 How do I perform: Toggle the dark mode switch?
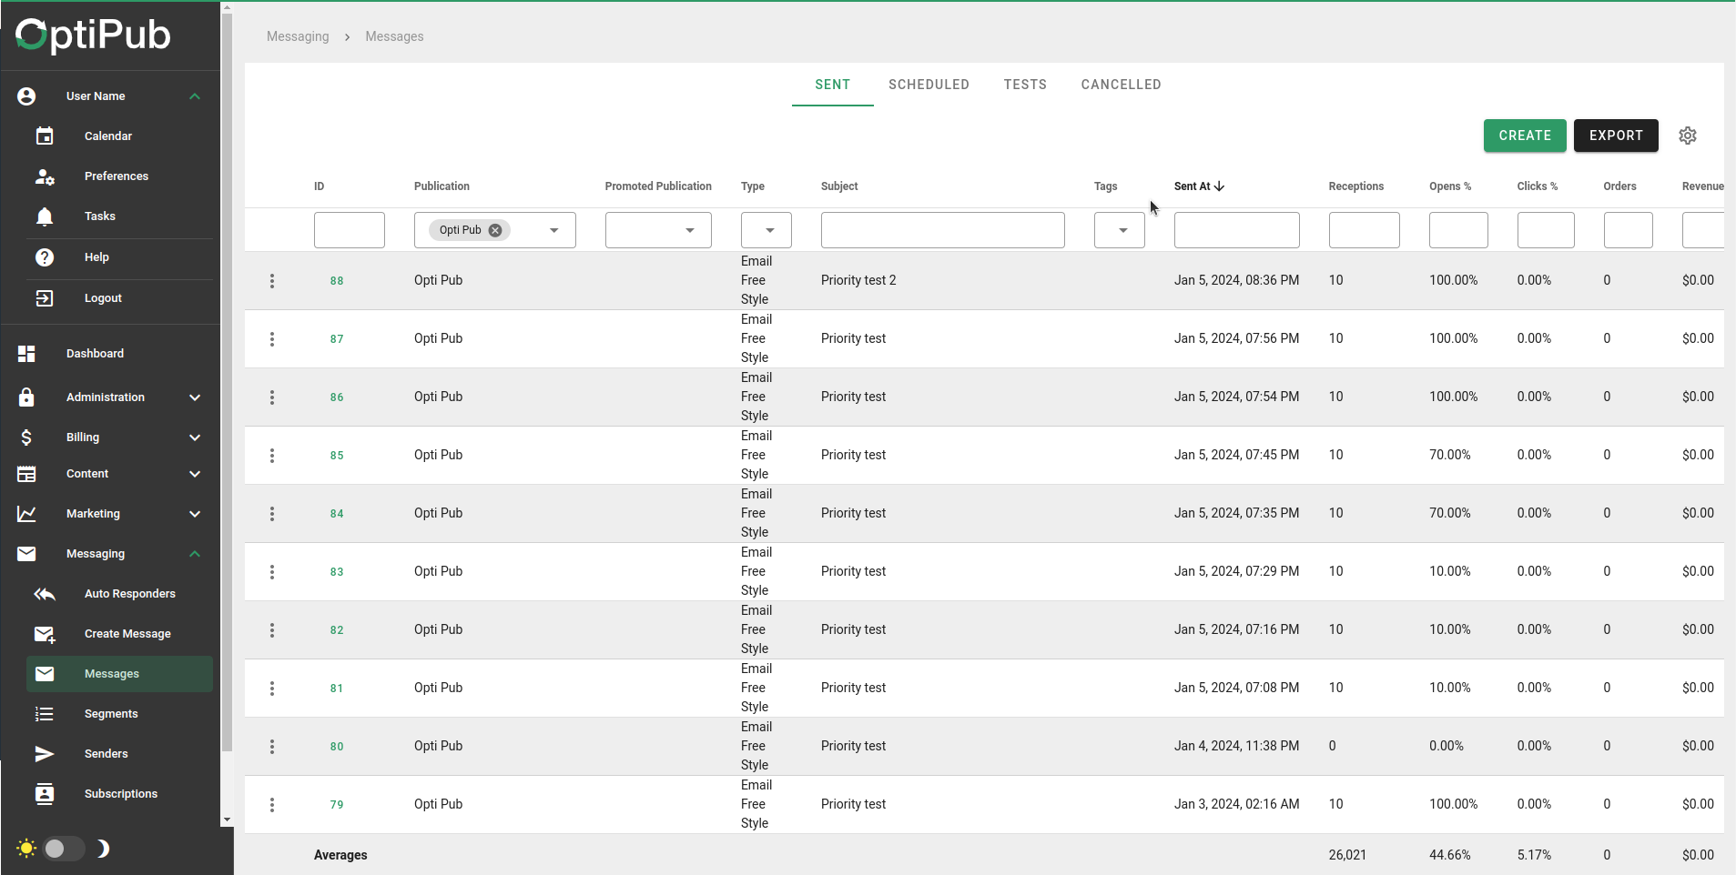click(x=64, y=849)
